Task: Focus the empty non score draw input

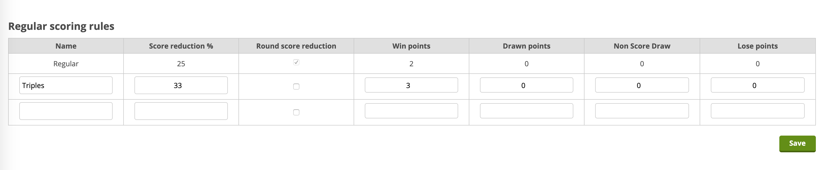Action: click(642, 111)
